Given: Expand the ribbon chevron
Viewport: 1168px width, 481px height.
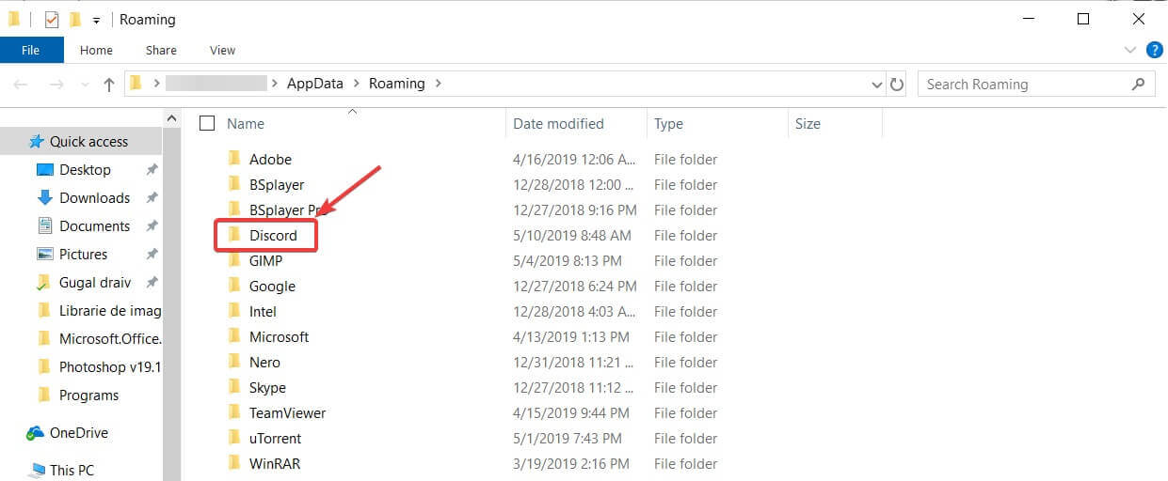Looking at the screenshot, I should [x=1130, y=50].
